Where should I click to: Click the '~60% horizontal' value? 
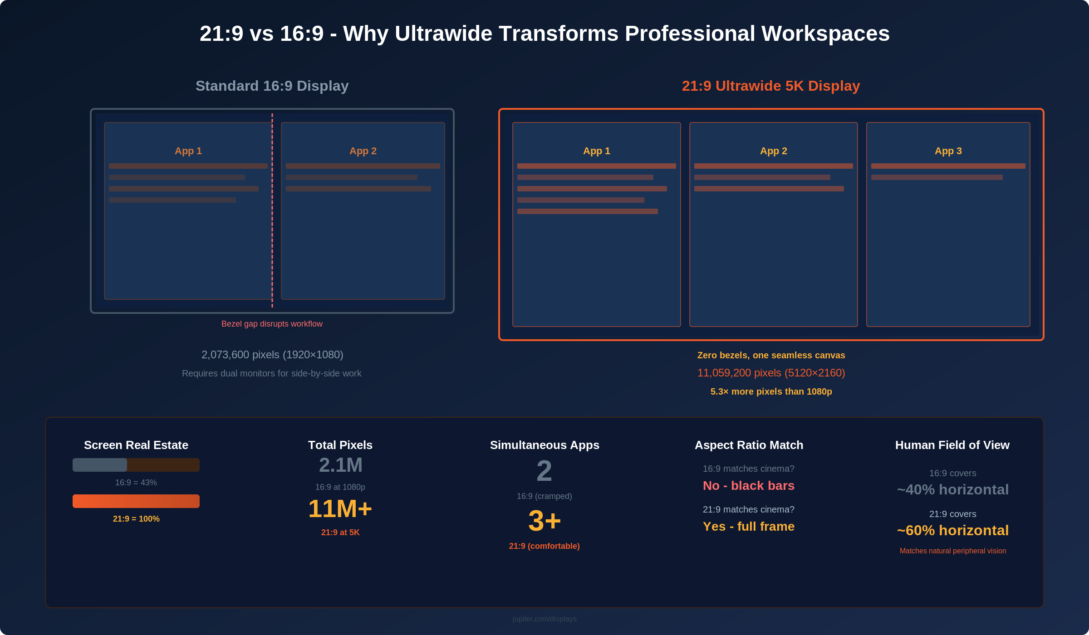[x=953, y=531]
